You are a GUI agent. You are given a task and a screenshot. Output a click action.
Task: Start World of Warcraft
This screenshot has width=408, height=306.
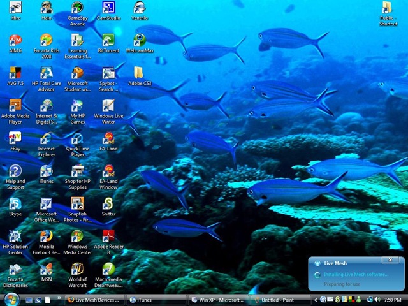tap(78, 275)
